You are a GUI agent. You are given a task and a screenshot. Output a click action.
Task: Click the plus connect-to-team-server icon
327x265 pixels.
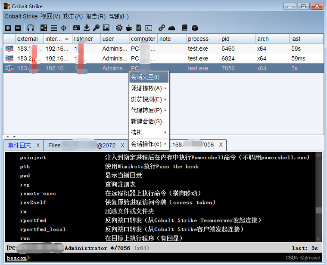tap(8, 28)
